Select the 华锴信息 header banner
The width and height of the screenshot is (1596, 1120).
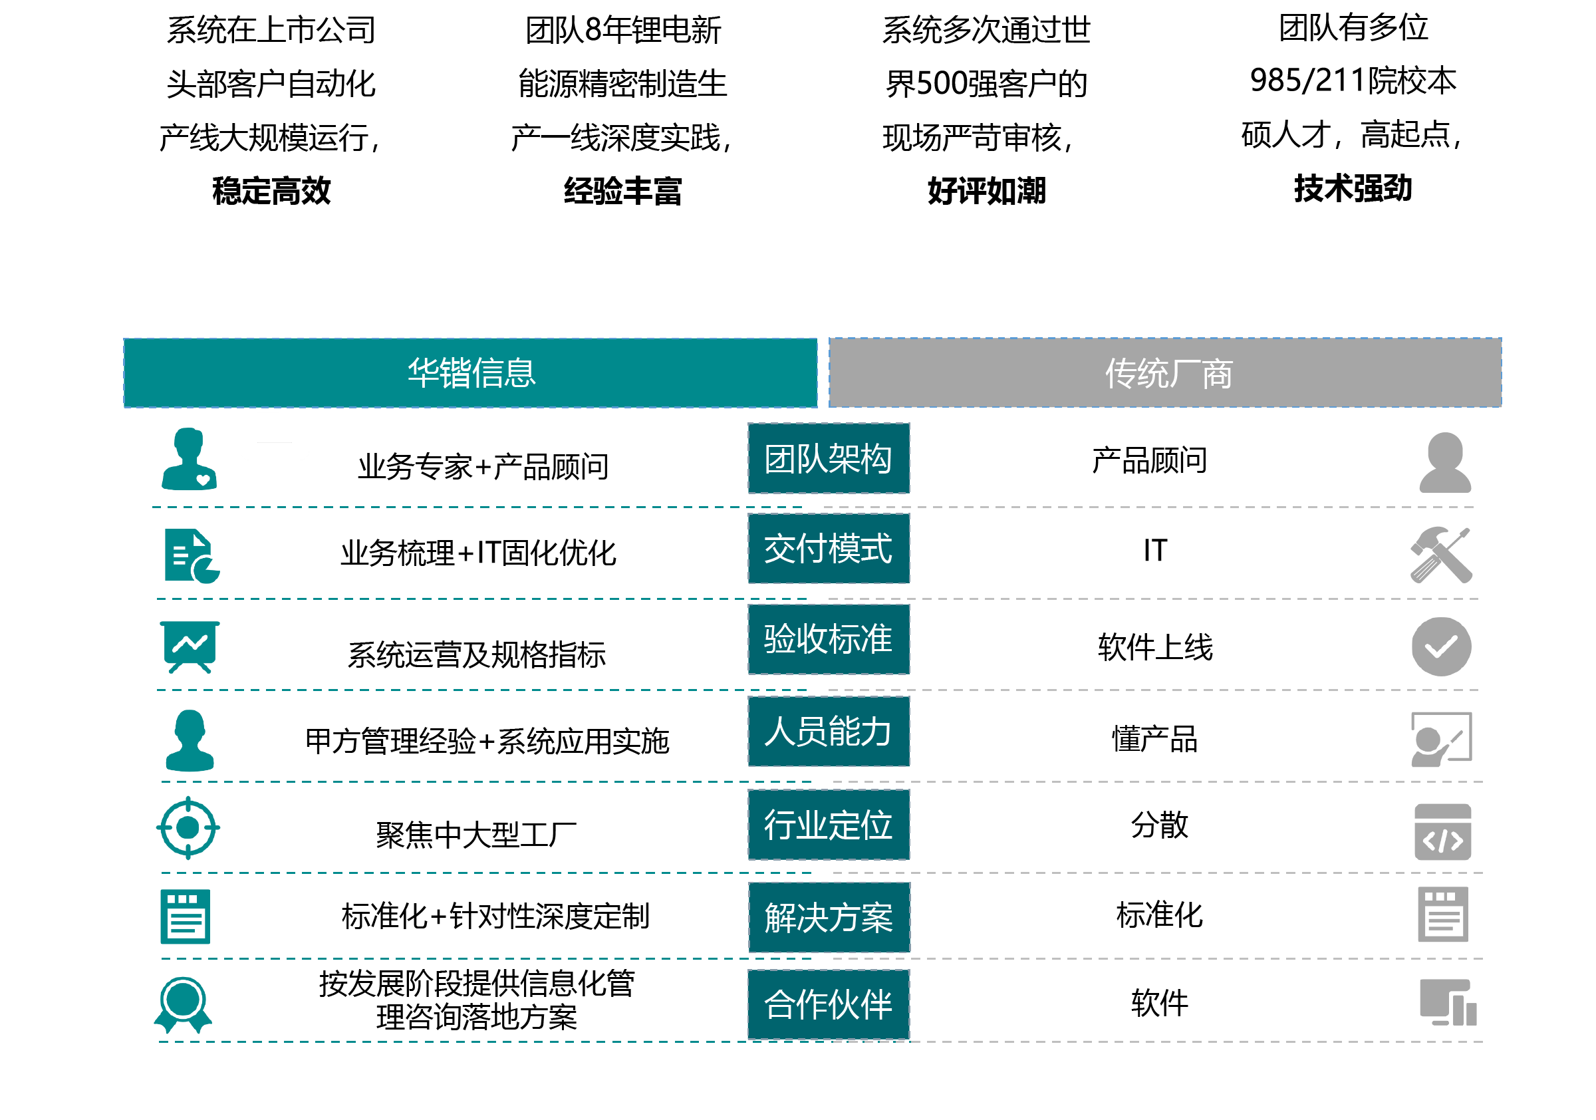pyautogui.click(x=471, y=373)
